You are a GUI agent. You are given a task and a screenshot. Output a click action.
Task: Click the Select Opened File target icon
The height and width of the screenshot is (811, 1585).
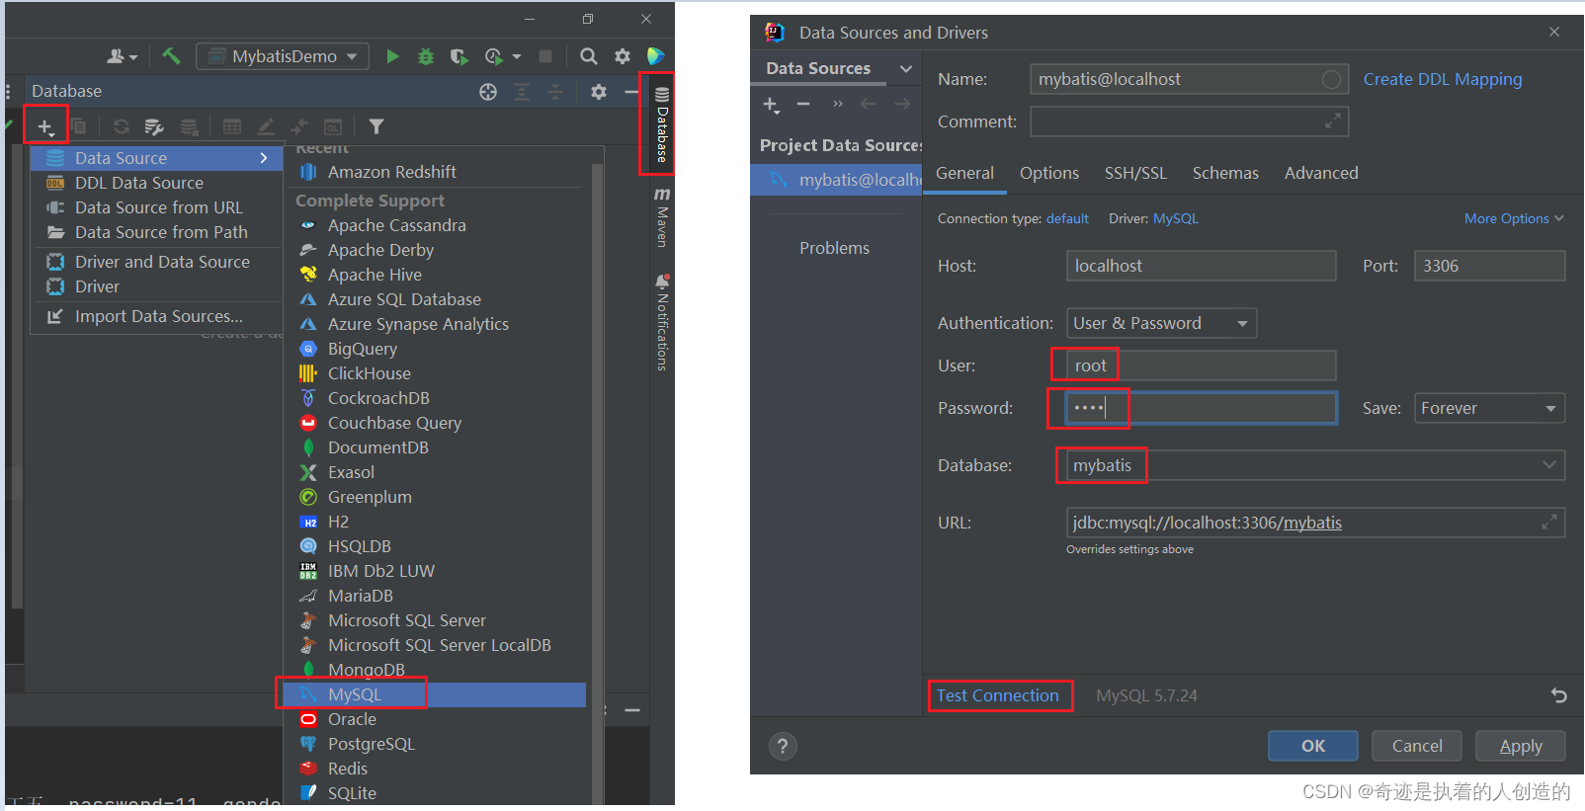[x=488, y=92]
